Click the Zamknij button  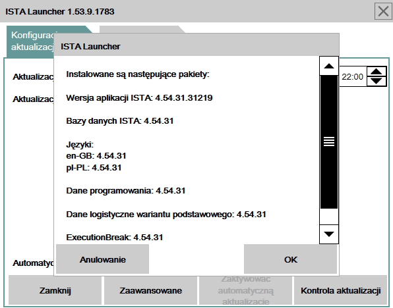point(55,290)
